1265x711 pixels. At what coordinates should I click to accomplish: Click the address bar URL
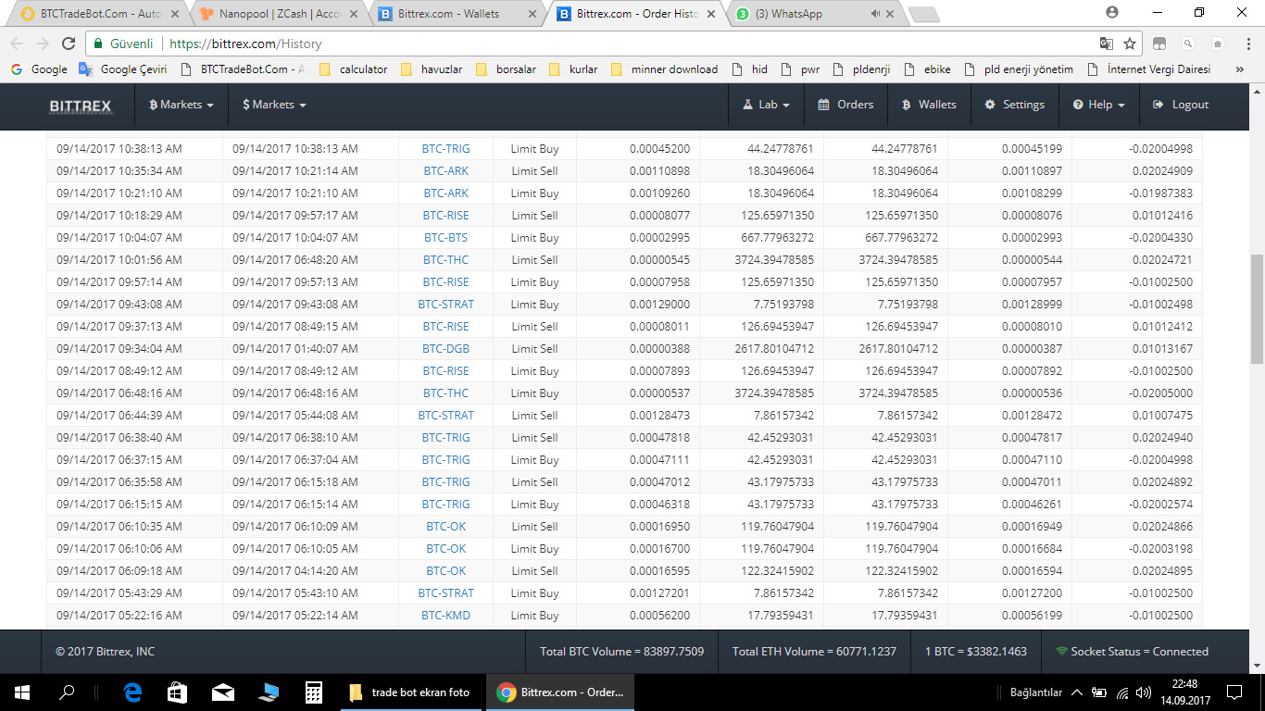coord(245,44)
